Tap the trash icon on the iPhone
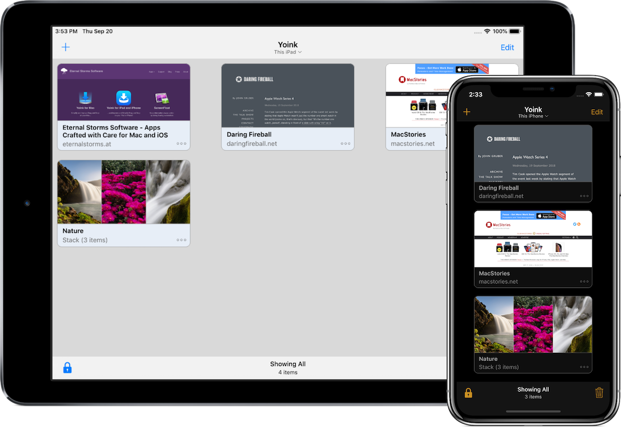This screenshot has height=427, width=621. [599, 392]
